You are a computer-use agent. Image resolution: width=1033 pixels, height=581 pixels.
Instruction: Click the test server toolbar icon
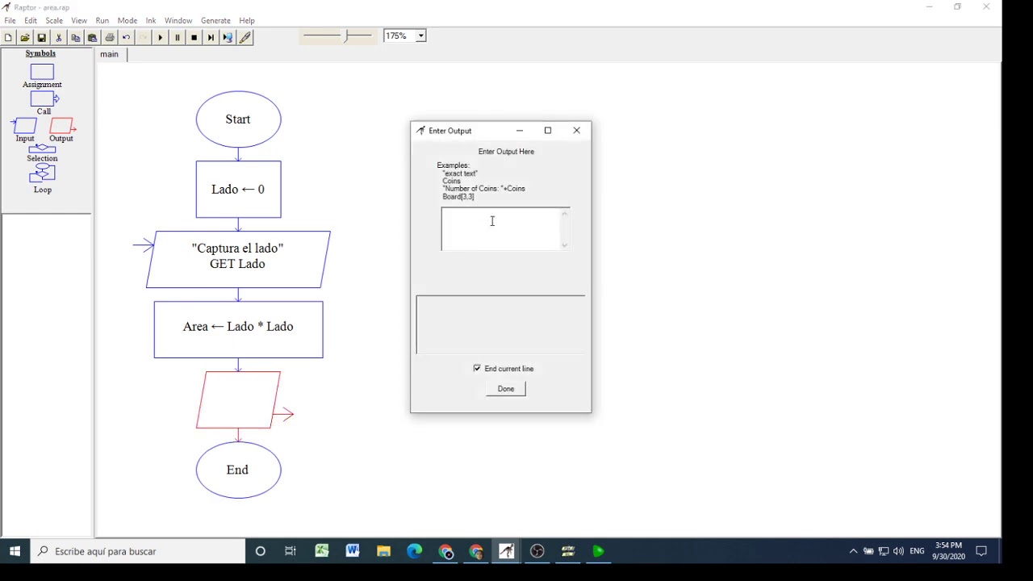coord(228,37)
